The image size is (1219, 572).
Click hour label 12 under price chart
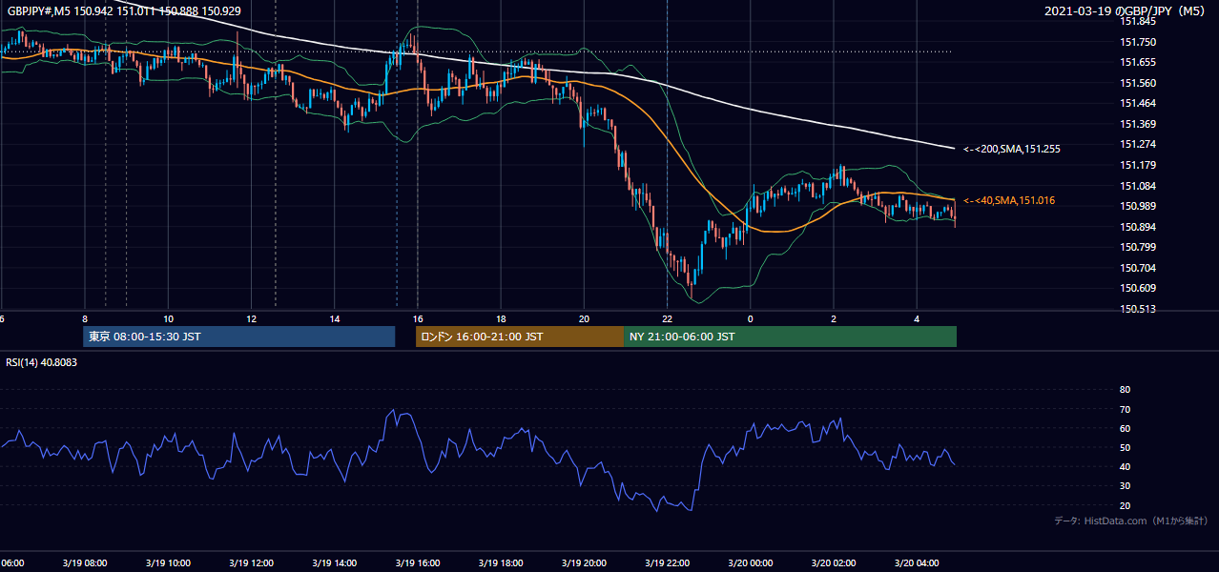[251, 318]
